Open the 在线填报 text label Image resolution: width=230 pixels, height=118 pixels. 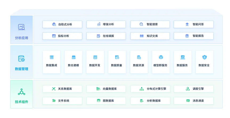(x=108, y=36)
